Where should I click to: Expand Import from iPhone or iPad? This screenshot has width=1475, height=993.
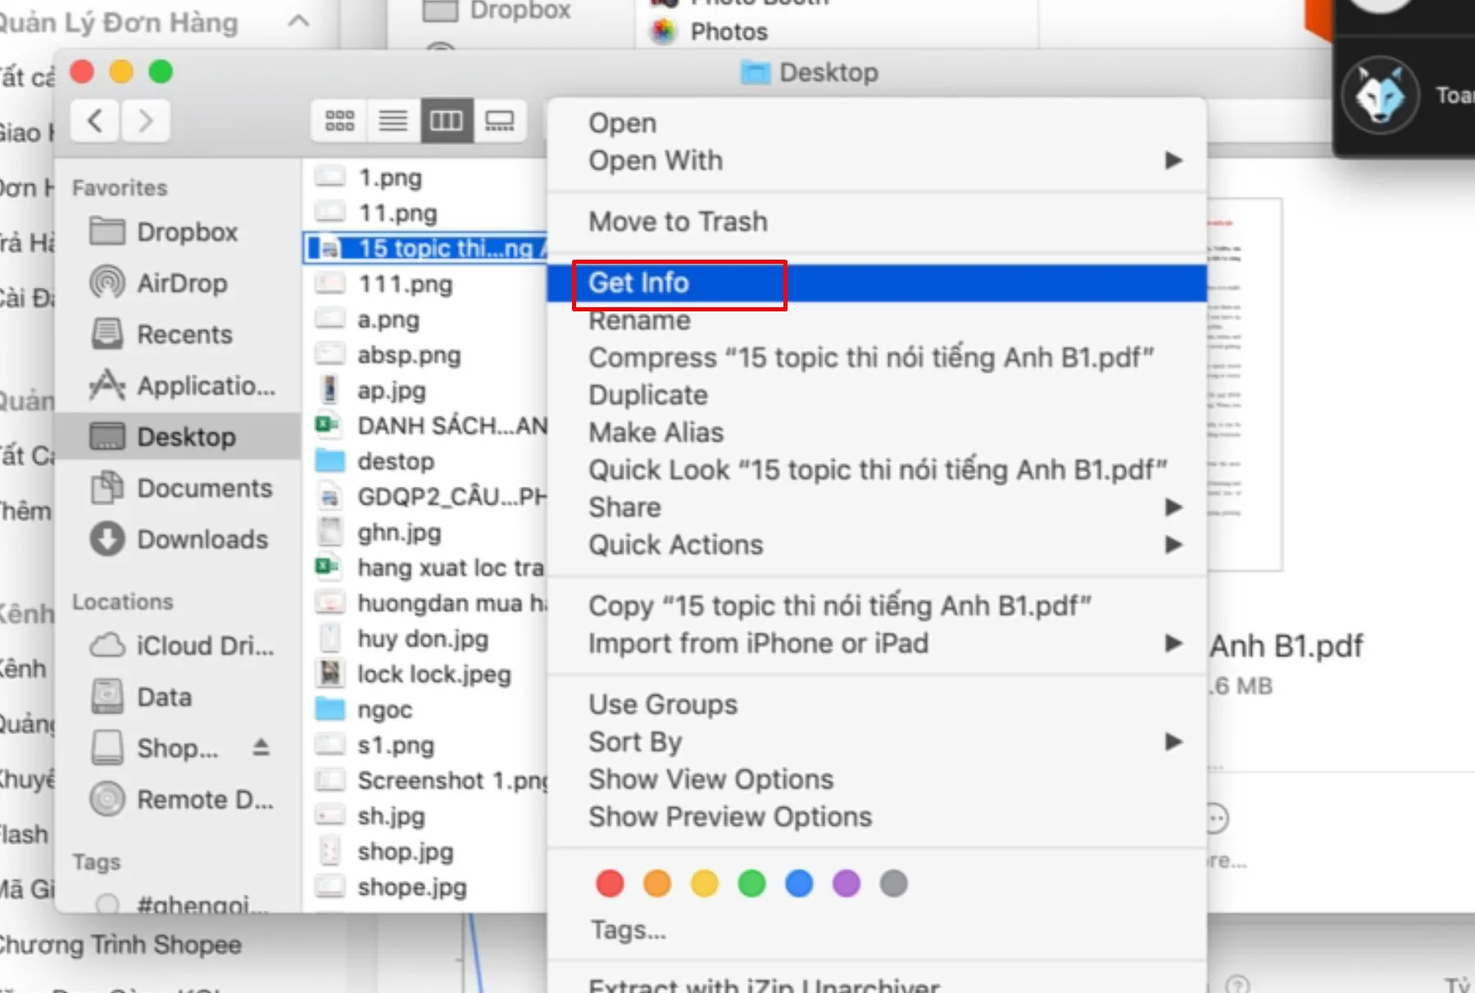877,643
